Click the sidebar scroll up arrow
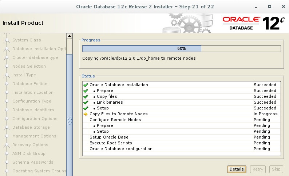289x176 pixels. click(x=69, y=36)
